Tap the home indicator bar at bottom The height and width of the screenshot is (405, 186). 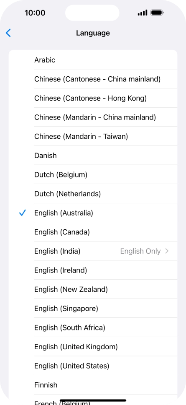coord(93,400)
